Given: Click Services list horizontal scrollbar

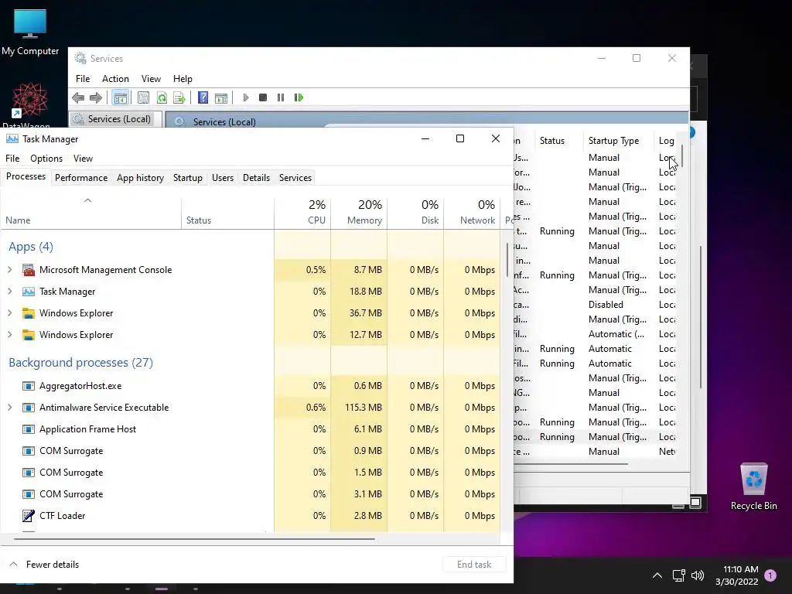Looking at the screenshot, I should coord(571,463).
